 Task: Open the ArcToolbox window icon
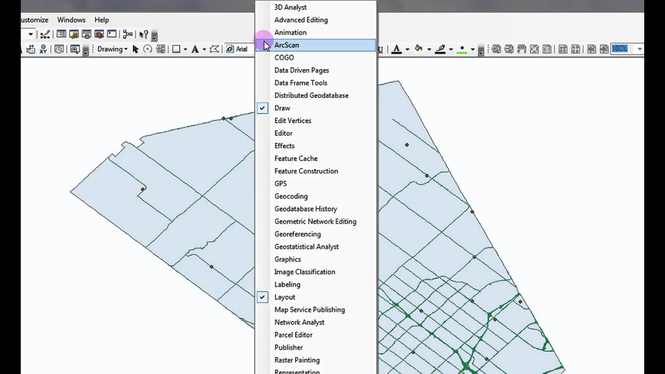pos(99,34)
